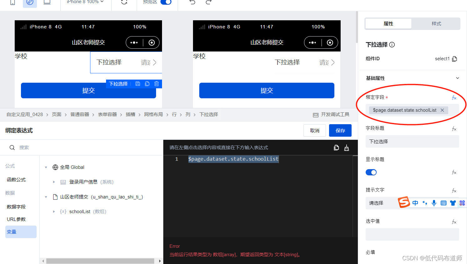
Task: Toggle the 预览区 preview switch
Action: 166,2
